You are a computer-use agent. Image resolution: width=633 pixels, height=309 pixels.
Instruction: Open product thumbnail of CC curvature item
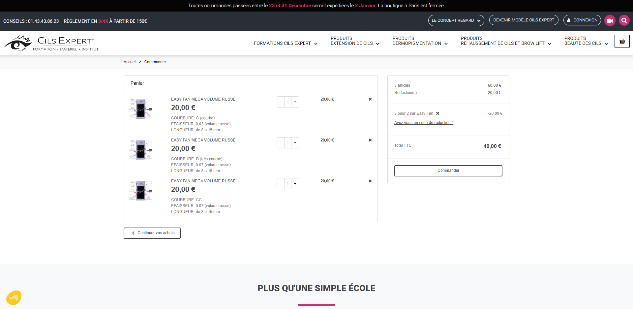click(141, 190)
